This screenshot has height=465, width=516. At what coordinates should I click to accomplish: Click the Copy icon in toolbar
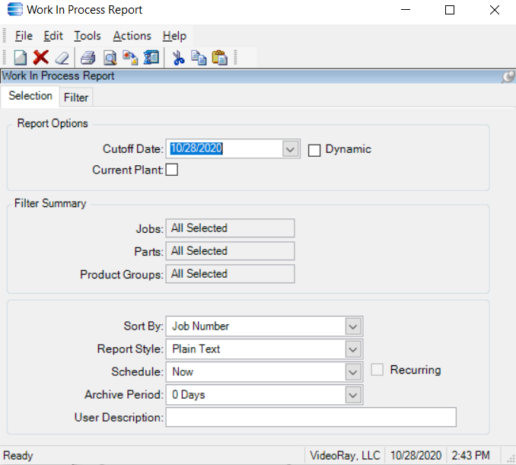(x=199, y=58)
